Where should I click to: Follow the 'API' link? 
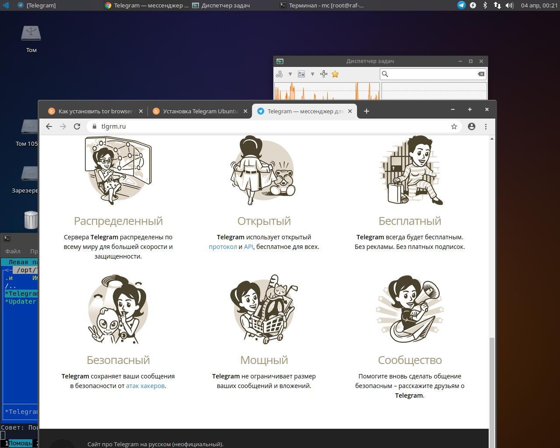tap(248, 247)
